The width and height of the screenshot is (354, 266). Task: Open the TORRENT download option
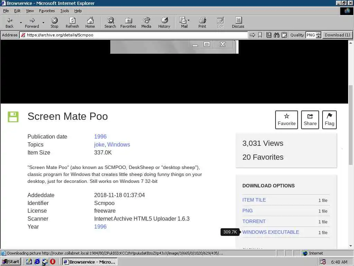[x=254, y=221]
